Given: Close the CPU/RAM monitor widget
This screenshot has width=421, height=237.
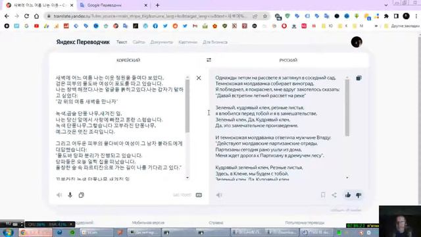Looking at the screenshot, I should pyautogui.click(x=71, y=224).
